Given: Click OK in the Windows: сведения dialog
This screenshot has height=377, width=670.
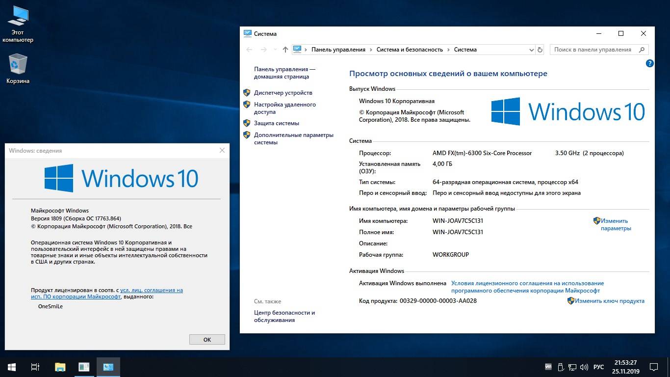Looking at the screenshot, I should click(207, 339).
